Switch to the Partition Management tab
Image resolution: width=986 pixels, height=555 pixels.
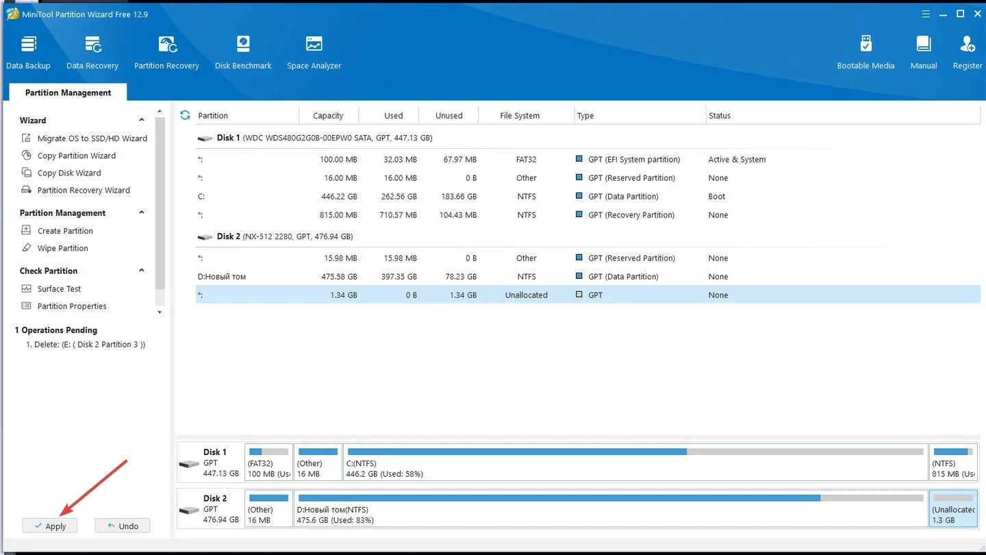click(68, 92)
